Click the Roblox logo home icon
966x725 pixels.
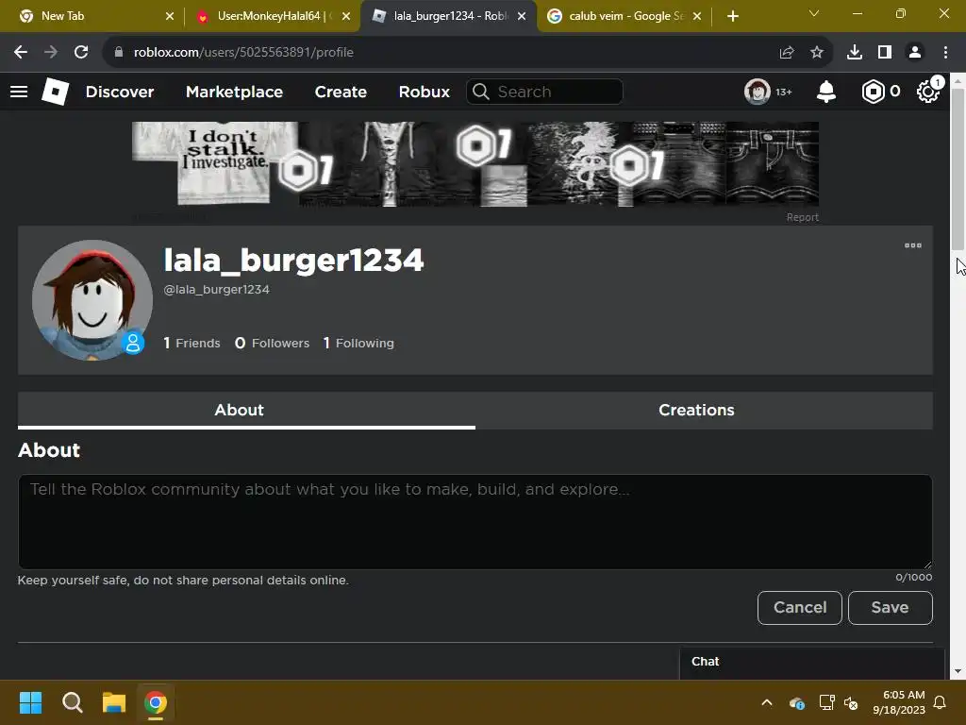click(x=55, y=92)
